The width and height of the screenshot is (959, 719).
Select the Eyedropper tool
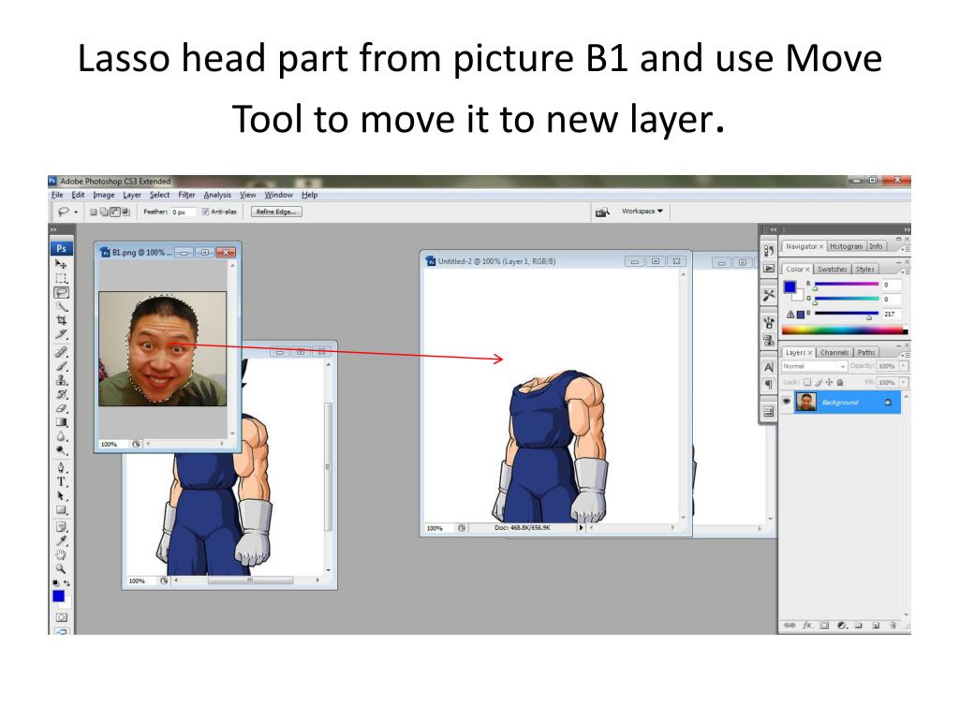coord(61,540)
